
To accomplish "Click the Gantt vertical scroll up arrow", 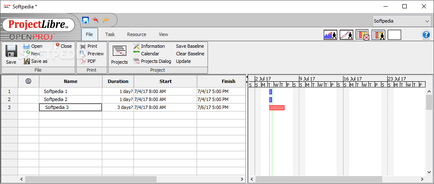I will pyautogui.click(x=429, y=91).
